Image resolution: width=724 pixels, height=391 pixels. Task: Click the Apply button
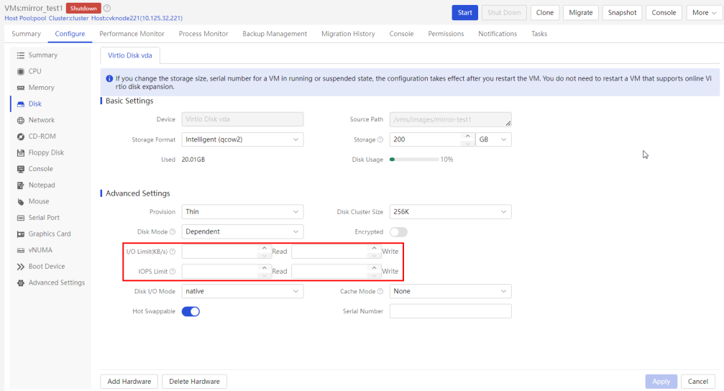click(x=661, y=382)
